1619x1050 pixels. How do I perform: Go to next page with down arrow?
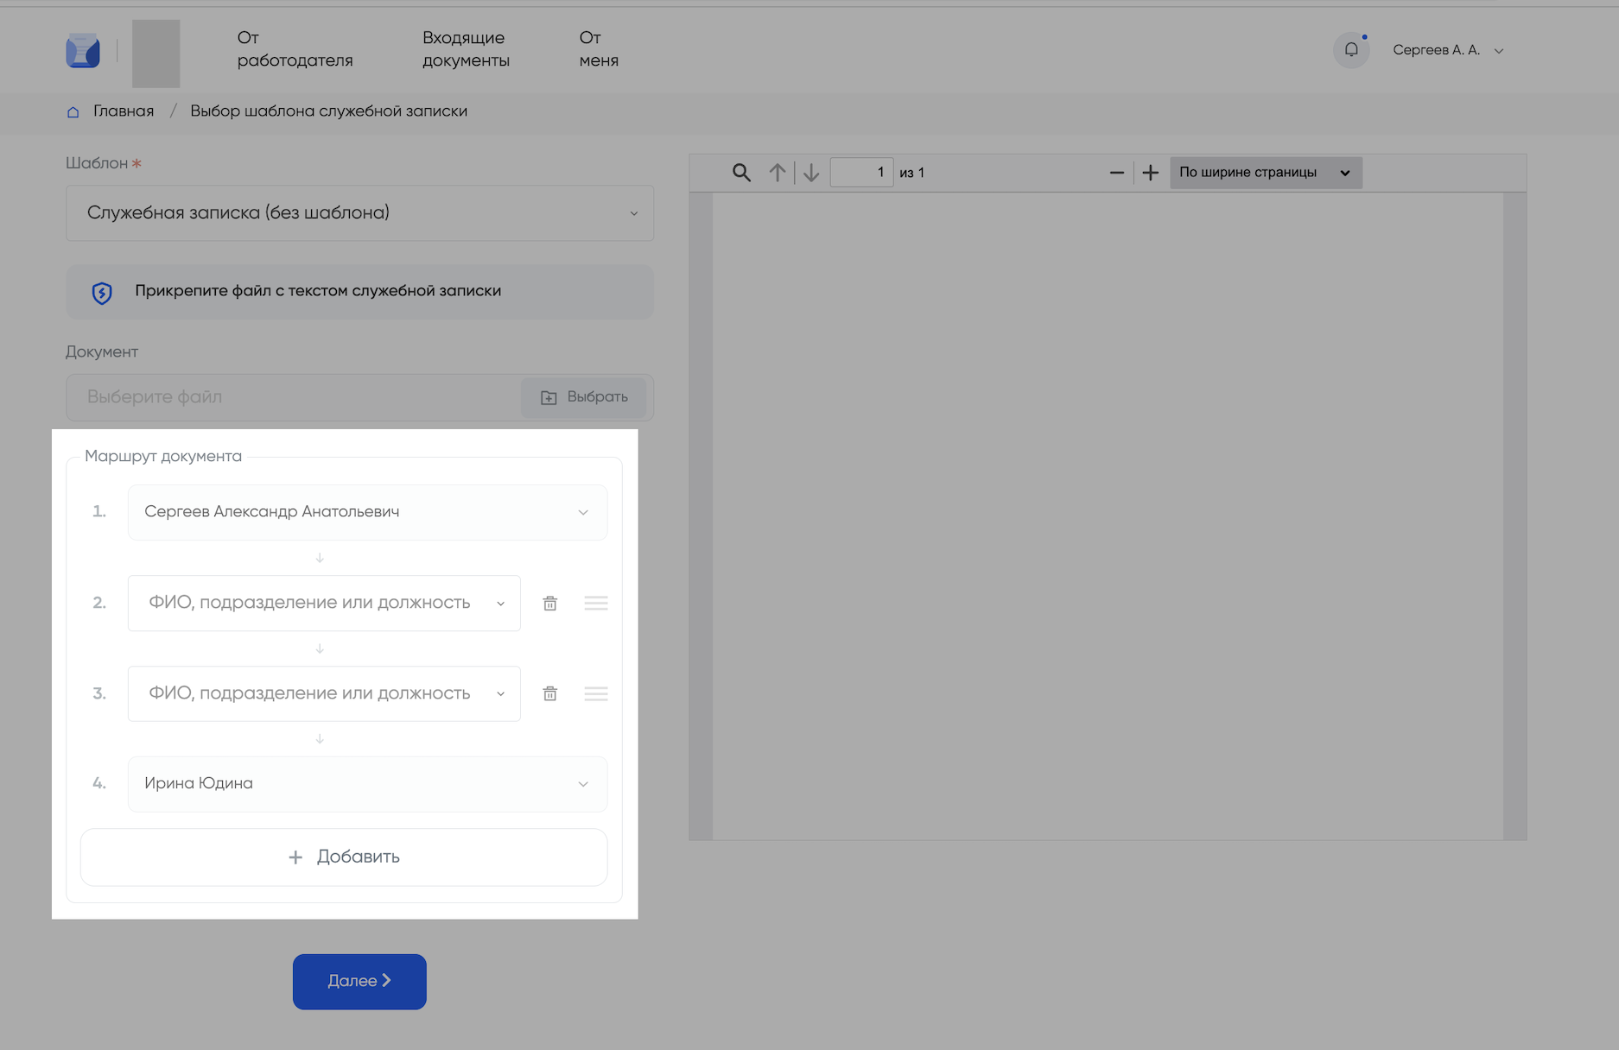tap(811, 173)
